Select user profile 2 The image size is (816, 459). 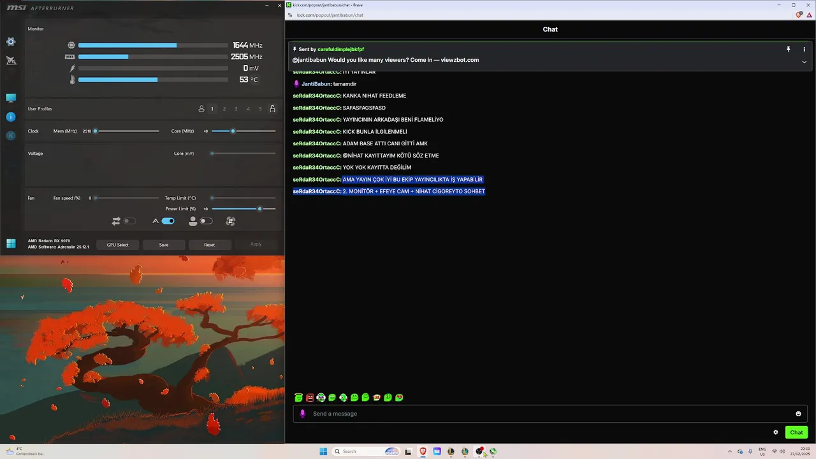tap(224, 109)
